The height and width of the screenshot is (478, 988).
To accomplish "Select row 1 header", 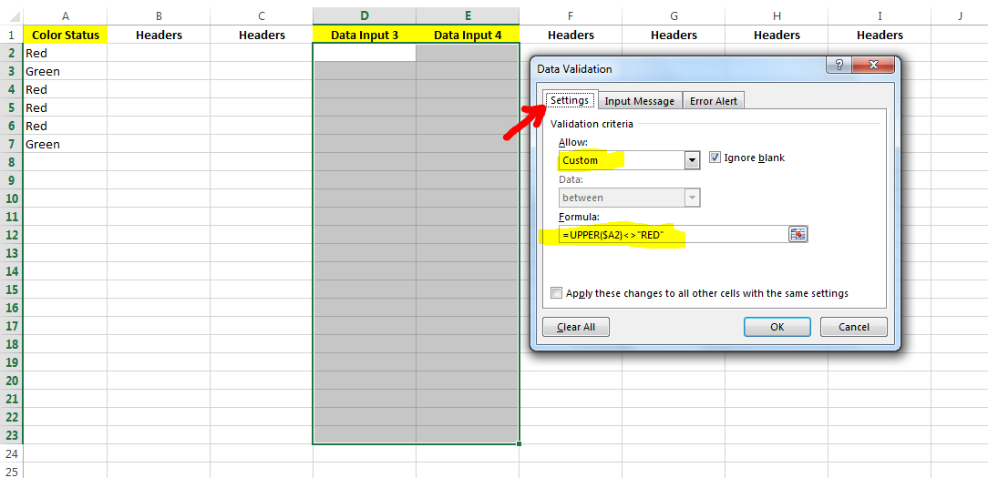I will click(11, 35).
